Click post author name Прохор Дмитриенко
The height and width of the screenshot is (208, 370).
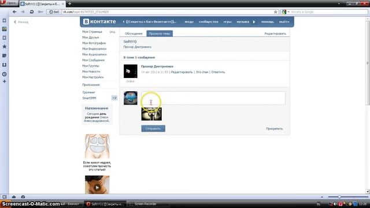point(157,66)
